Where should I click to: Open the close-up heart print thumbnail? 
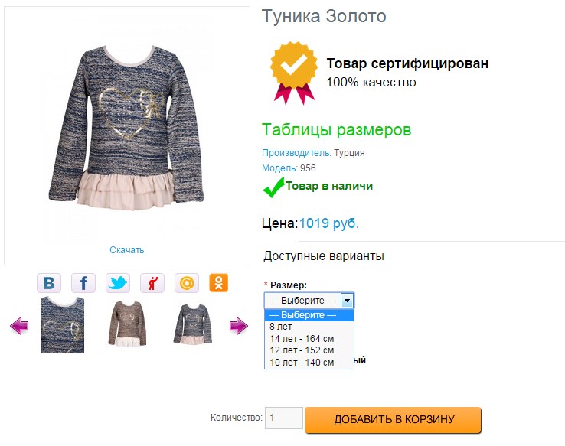tap(63, 325)
